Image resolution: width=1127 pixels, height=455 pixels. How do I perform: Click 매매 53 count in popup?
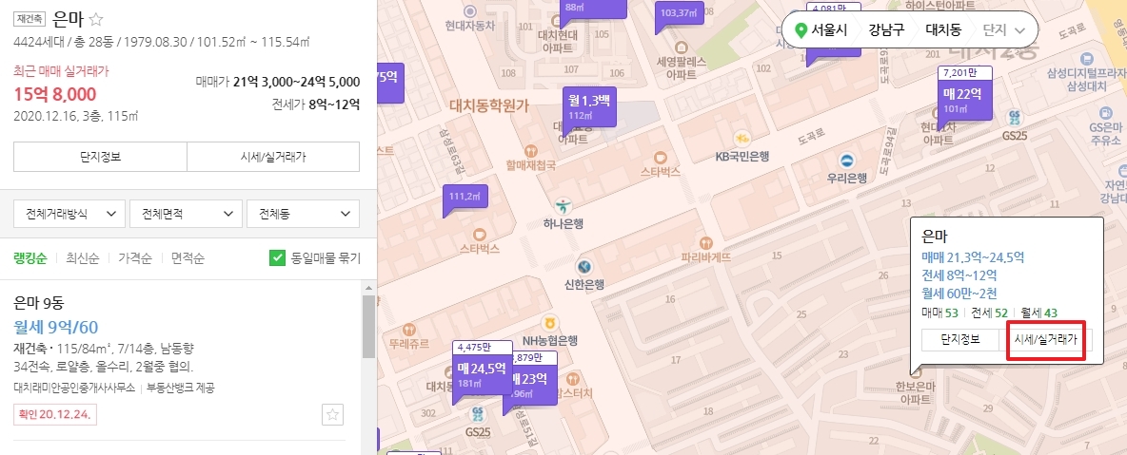tap(940, 313)
